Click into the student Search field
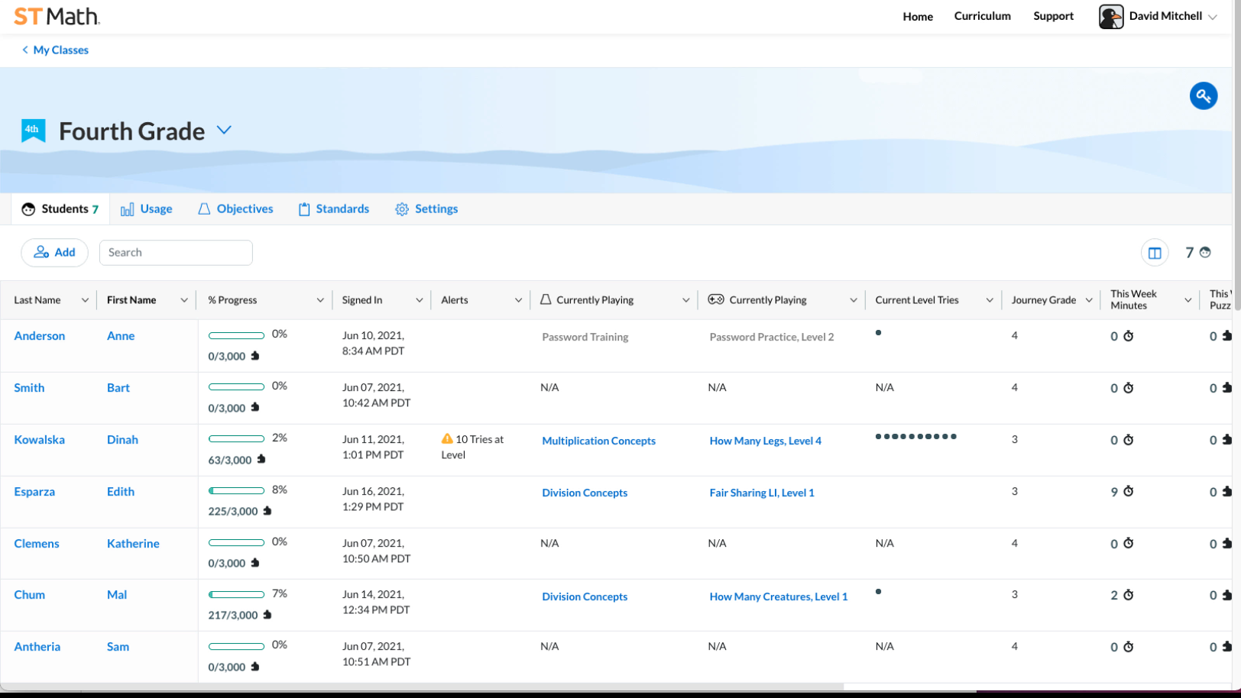 click(x=176, y=253)
